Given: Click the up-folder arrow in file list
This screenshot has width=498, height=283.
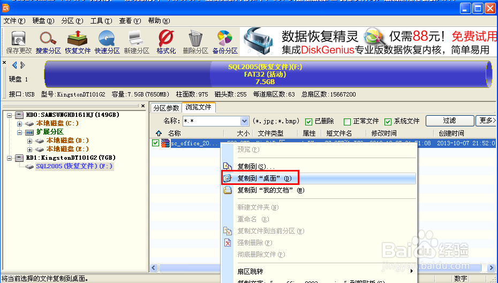Looking at the screenshot, I should (x=159, y=133).
